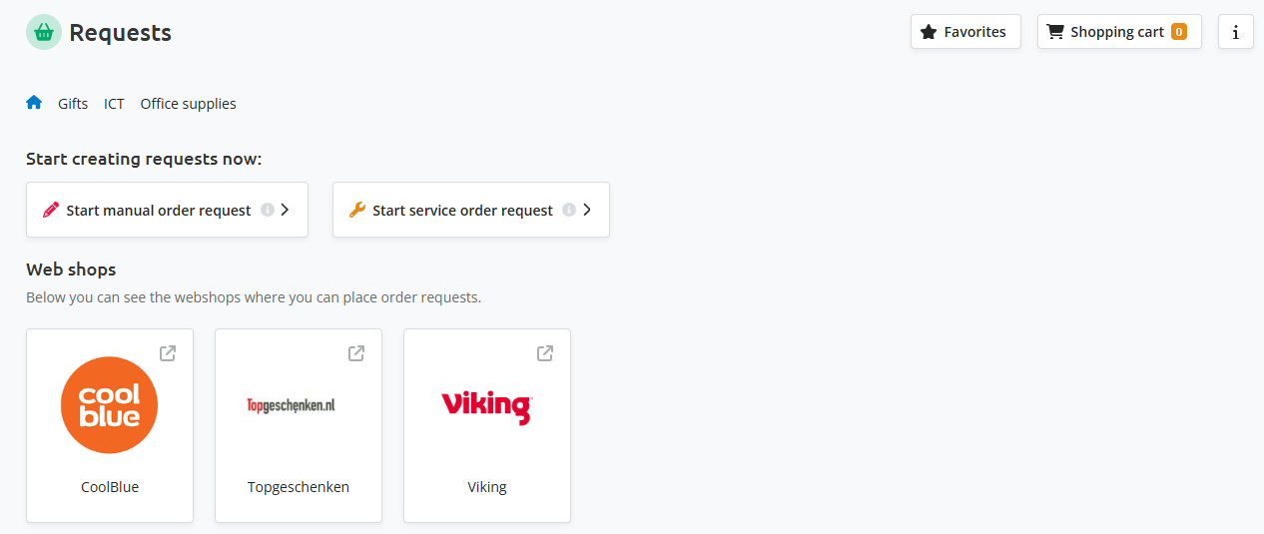The width and height of the screenshot is (1264, 534).
Task: Click the information button in the top right
Action: (x=1235, y=32)
